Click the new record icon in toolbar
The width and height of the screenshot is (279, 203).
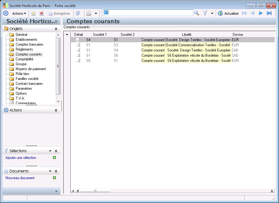point(33,13)
